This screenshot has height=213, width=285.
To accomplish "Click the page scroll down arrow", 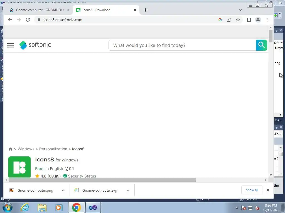I will pos(271,175).
